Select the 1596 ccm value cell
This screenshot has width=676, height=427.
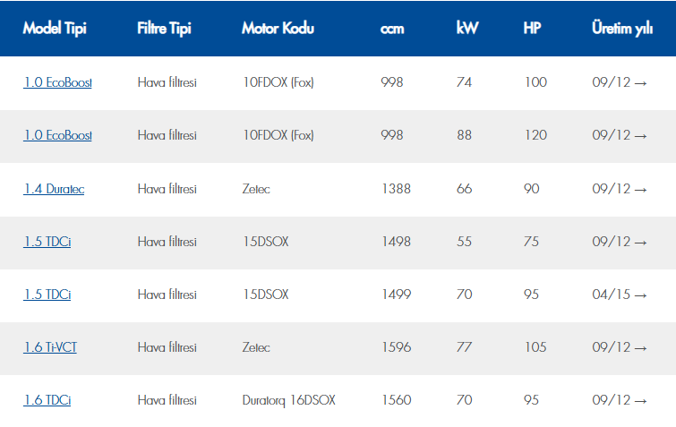pos(395,347)
